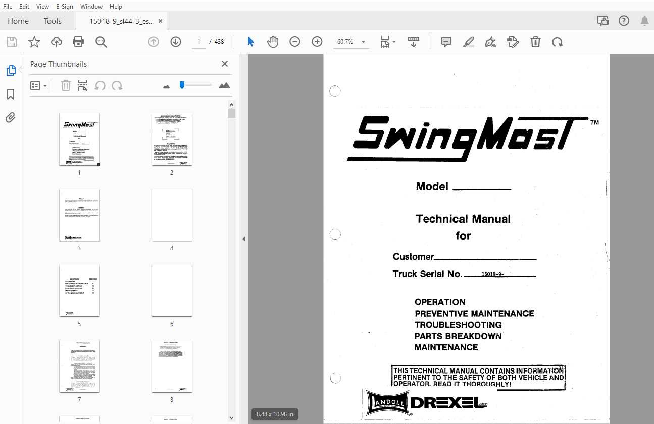Open the Attachments paperclip panel
The image size is (654, 424).
pos(11,118)
